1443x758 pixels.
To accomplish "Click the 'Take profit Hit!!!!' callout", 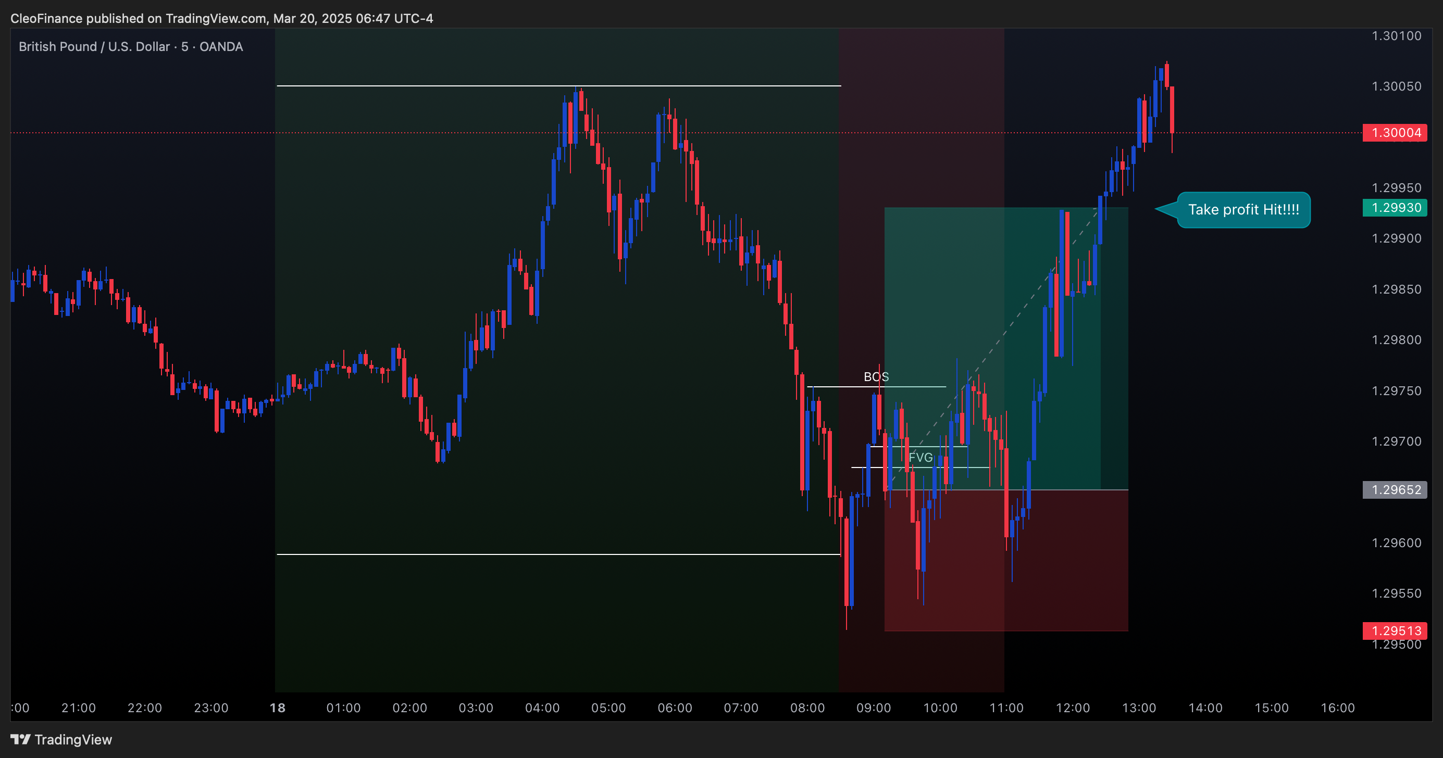I will [x=1243, y=210].
